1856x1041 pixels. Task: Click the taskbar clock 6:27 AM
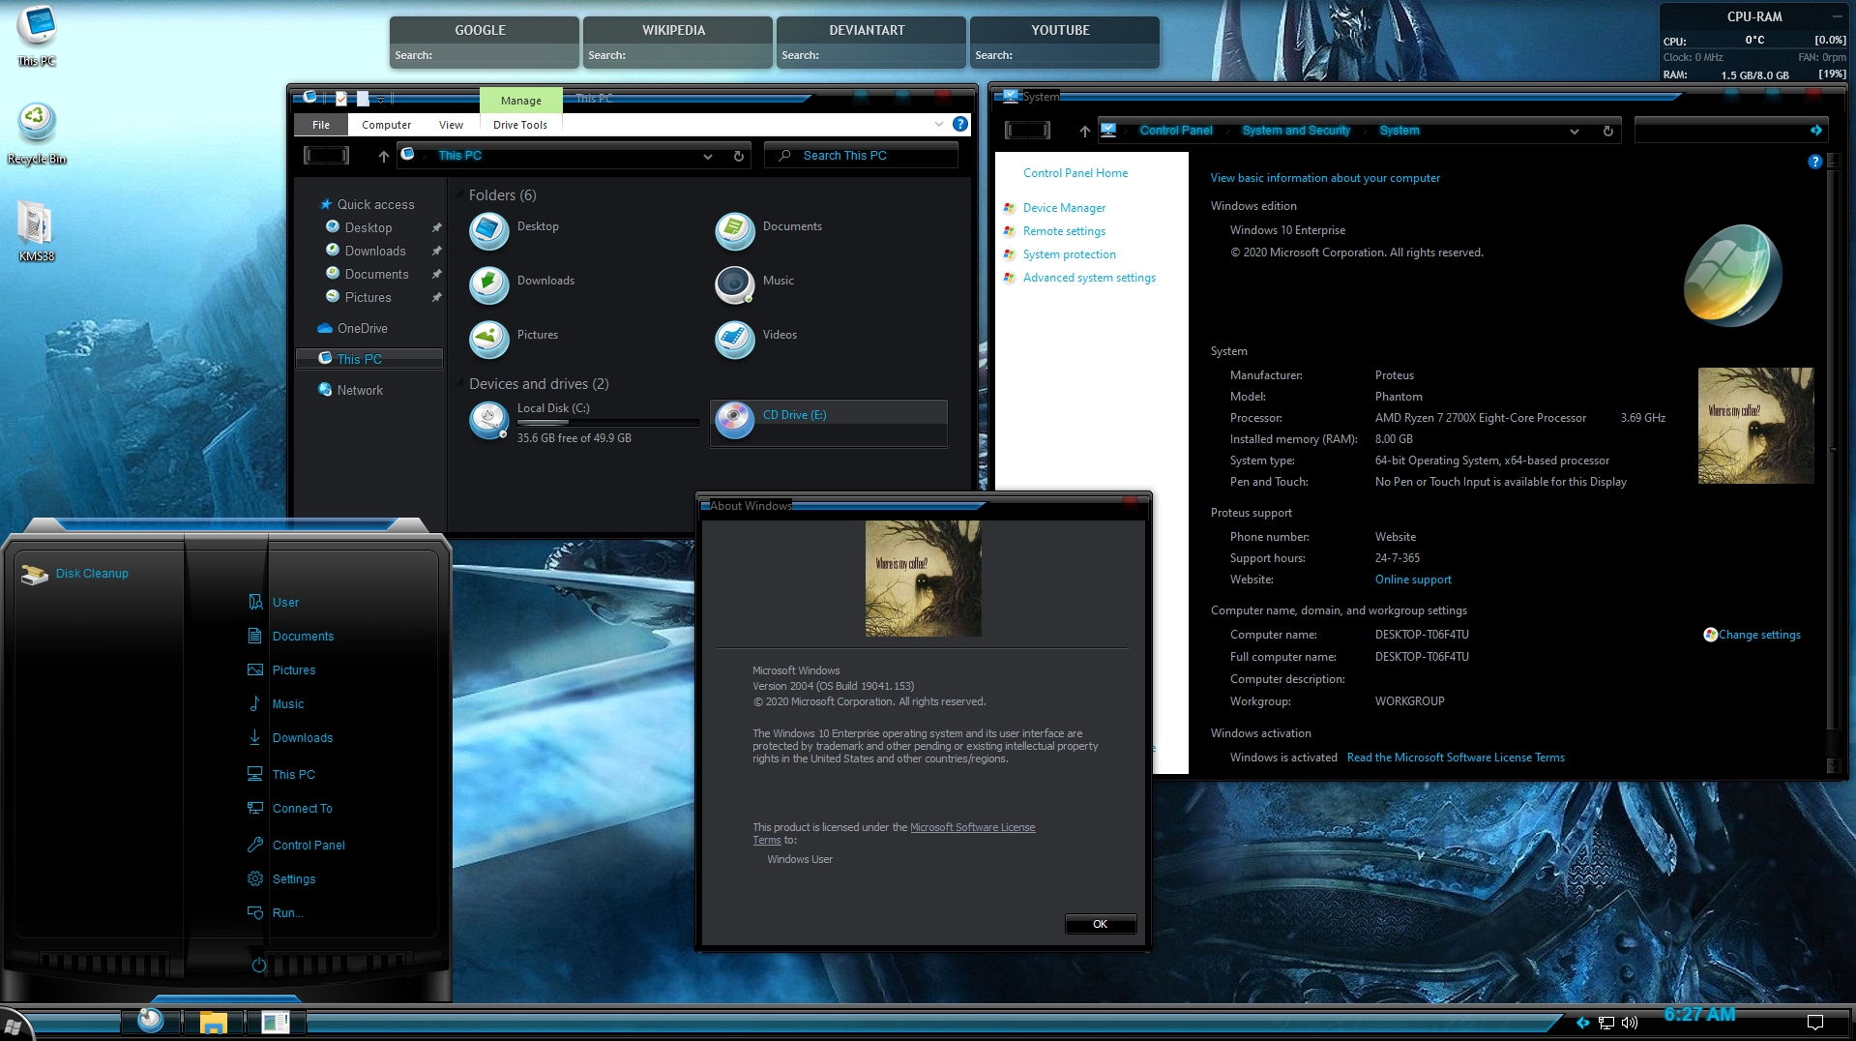(x=1699, y=1015)
